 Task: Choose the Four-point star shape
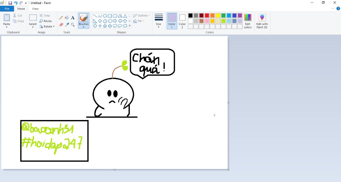[100, 26]
